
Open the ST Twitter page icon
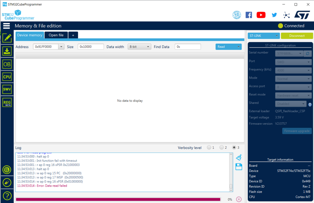tap(274, 15)
